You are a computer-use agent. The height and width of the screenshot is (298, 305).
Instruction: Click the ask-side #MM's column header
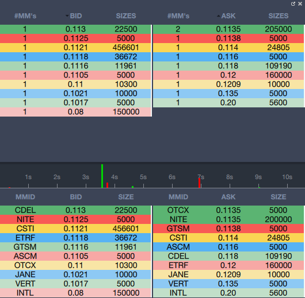coord(178,16)
